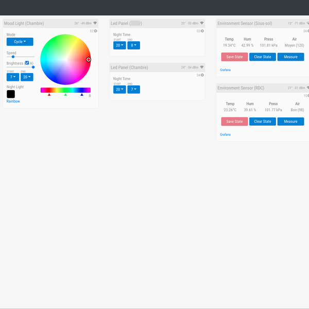Open Grafana link under RDC sensor
Viewport: 309px width, 309px height.
[x=225, y=134]
